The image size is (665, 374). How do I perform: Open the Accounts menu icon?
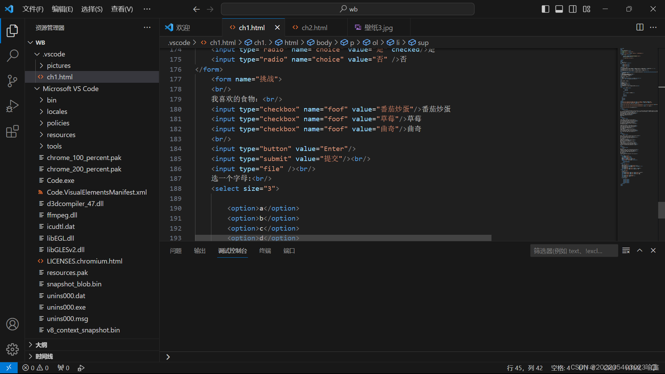coord(12,324)
